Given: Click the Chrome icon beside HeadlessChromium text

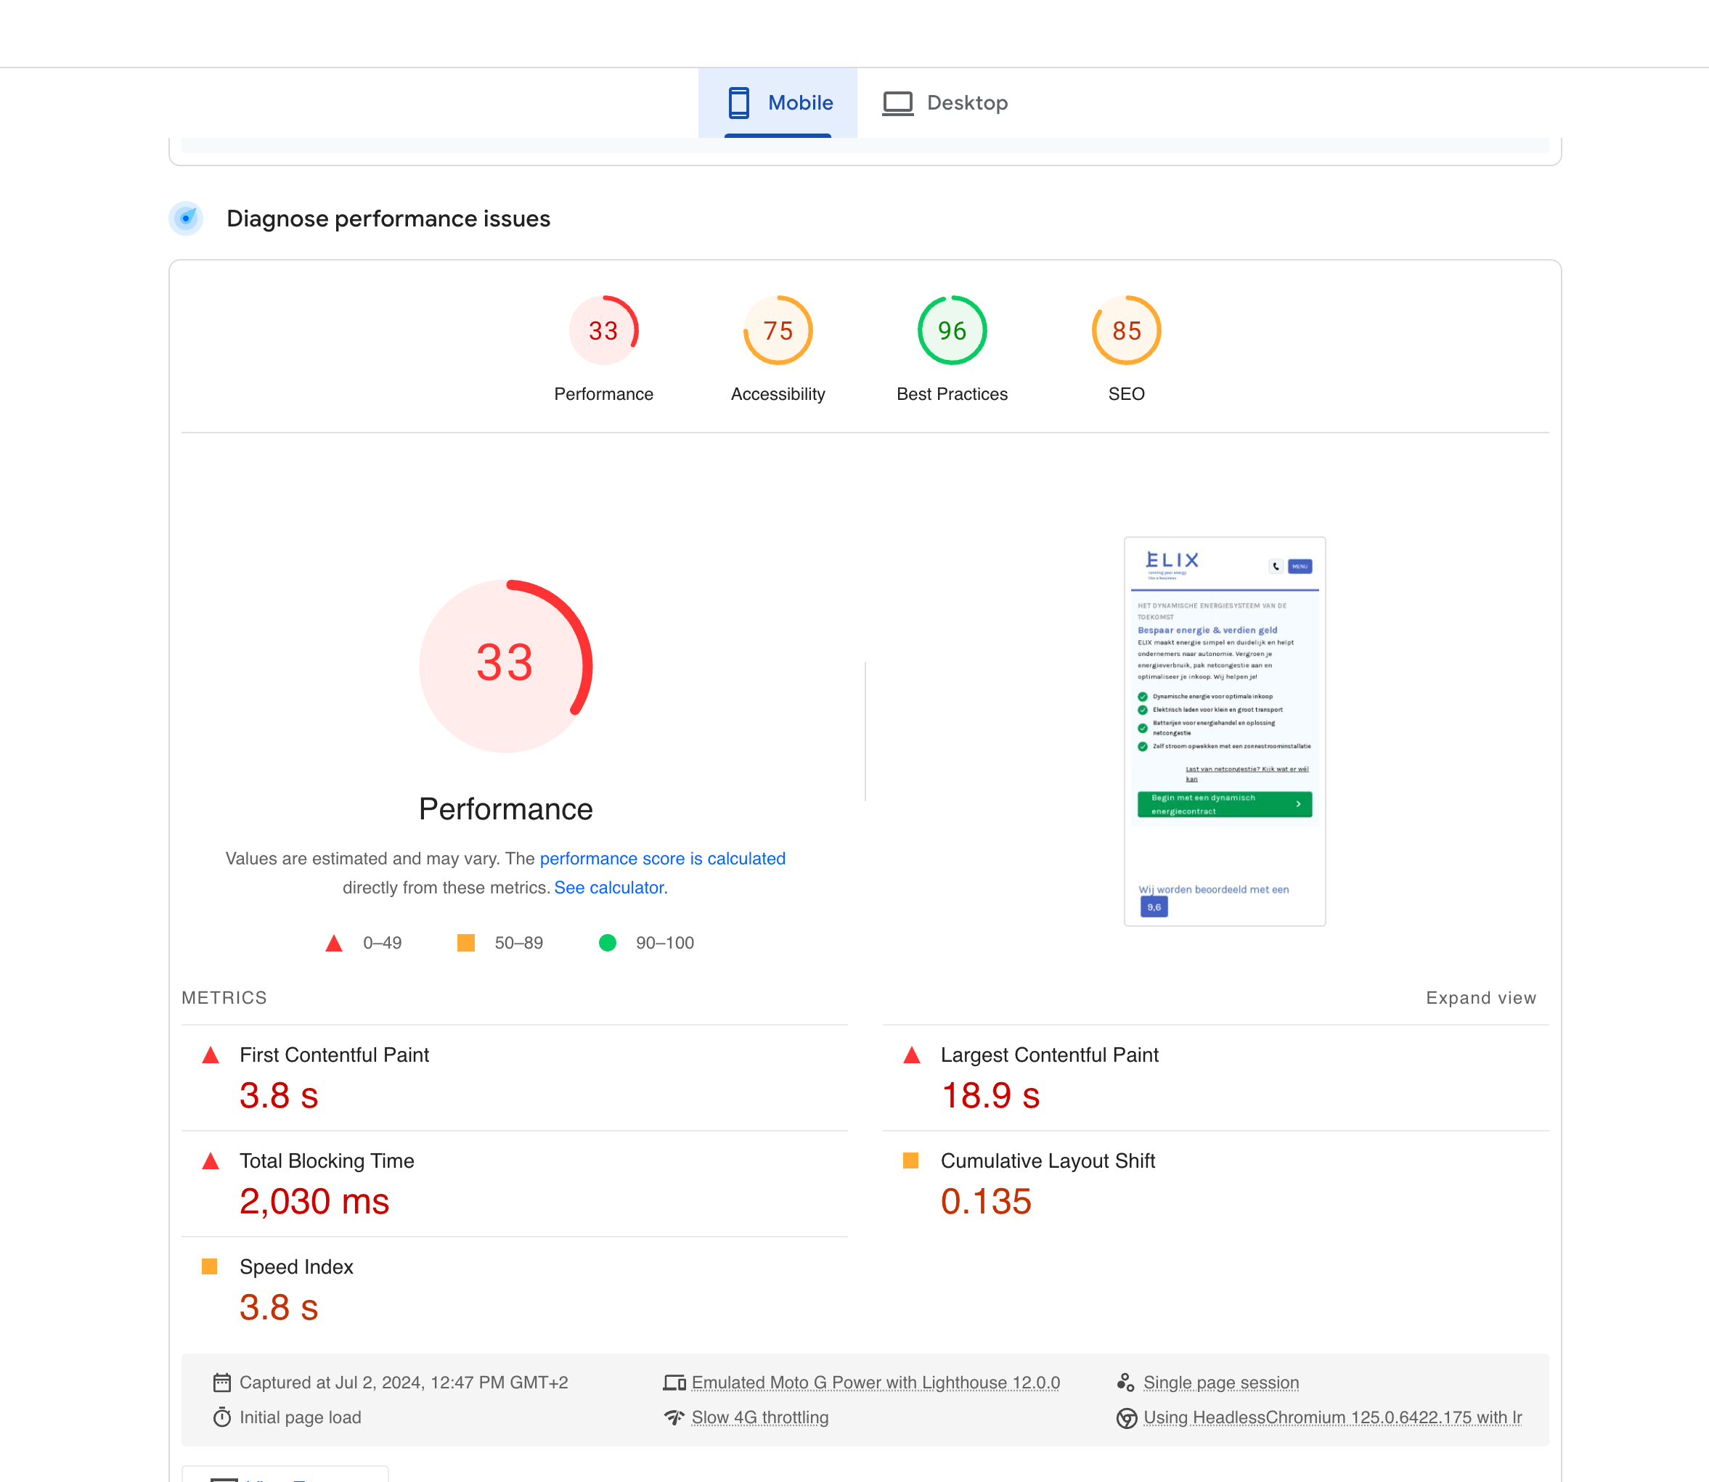Looking at the screenshot, I should (1126, 1417).
